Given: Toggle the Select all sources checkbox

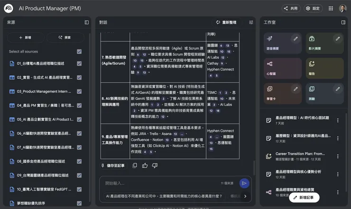Looking at the screenshot, I should 79,52.
